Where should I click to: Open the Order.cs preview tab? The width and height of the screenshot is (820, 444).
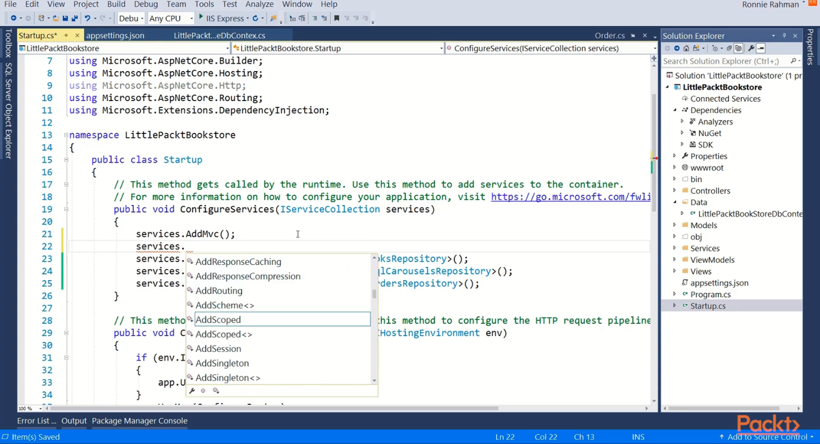(610, 36)
